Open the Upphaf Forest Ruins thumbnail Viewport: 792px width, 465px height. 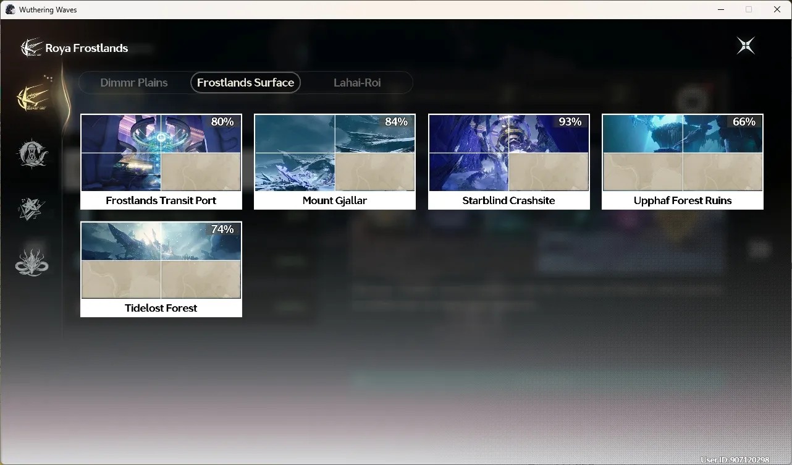(x=683, y=153)
